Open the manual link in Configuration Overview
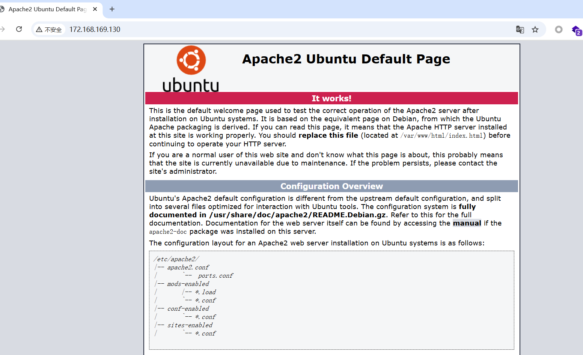The width and height of the screenshot is (583, 355). 467,223
